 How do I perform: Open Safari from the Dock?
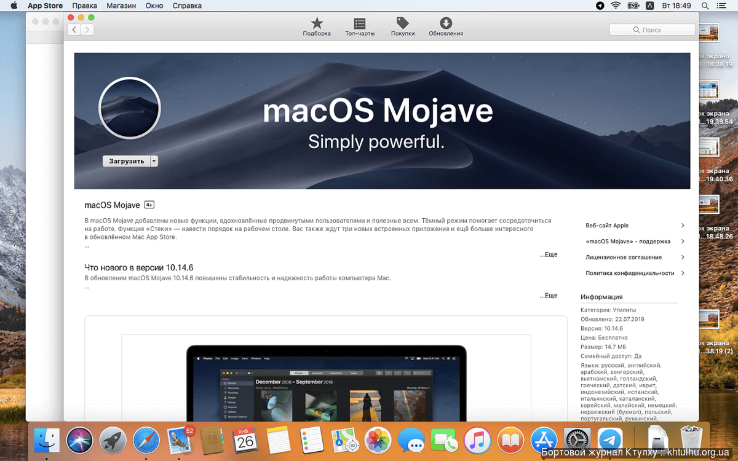[146, 441]
